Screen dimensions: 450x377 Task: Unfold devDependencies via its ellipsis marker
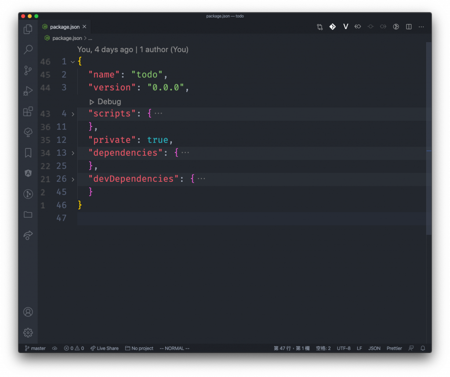201,179
